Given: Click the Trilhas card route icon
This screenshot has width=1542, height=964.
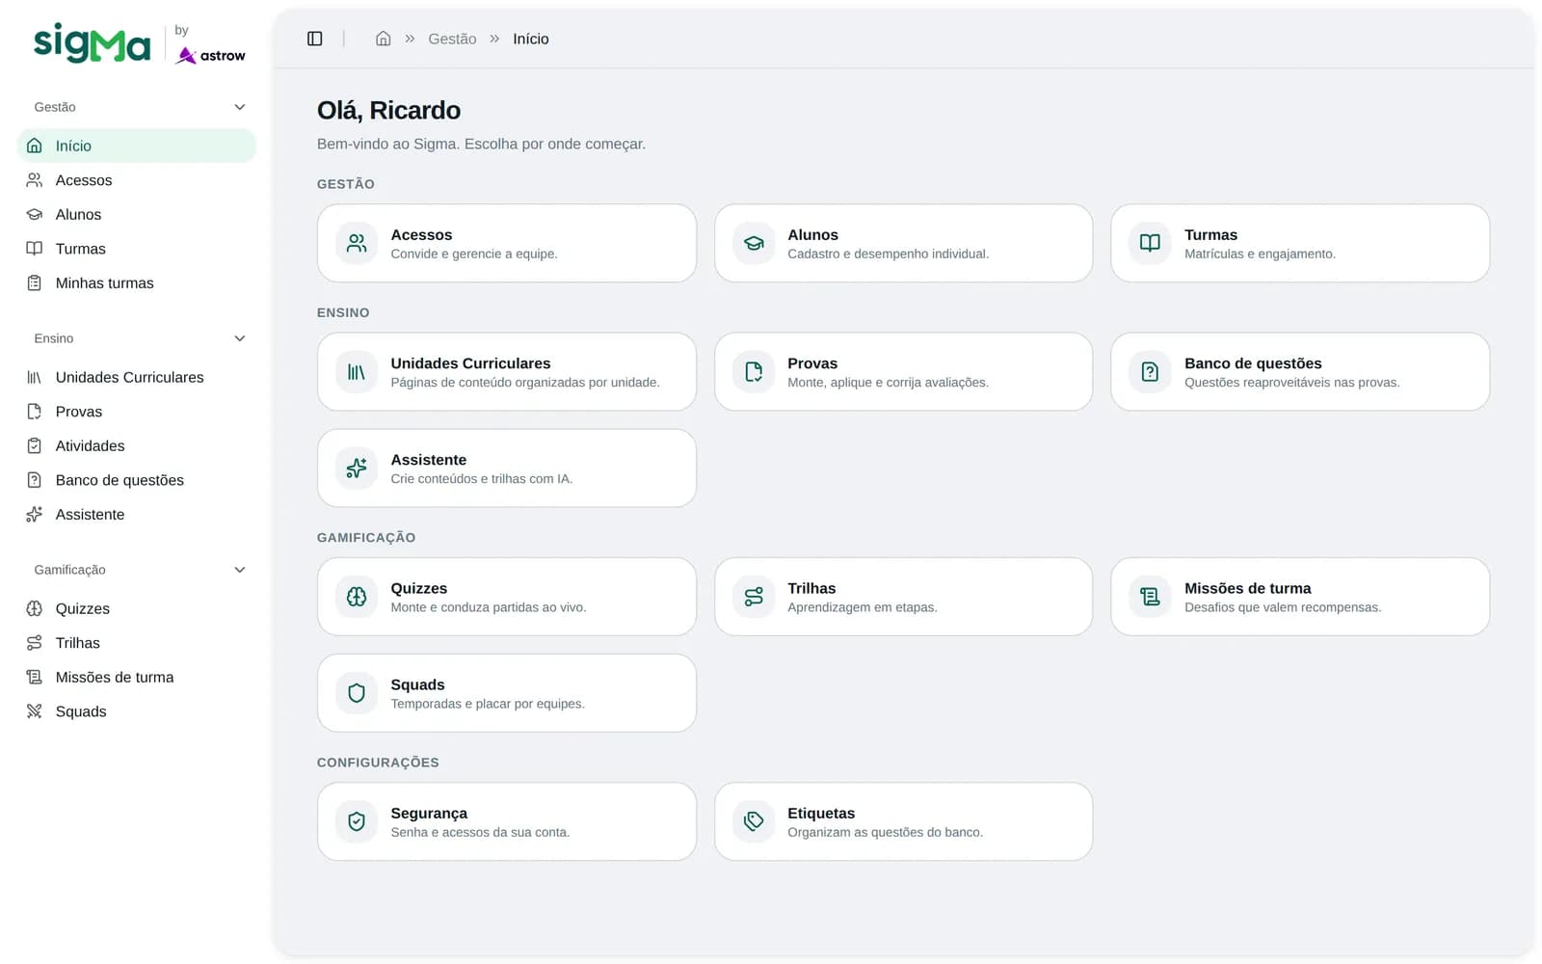Looking at the screenshot, I should click(x=754, y=597).
